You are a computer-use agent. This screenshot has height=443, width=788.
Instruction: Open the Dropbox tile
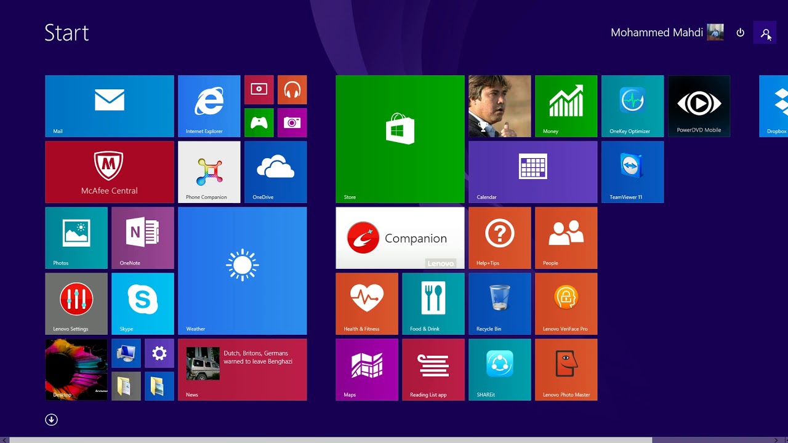(774, 106)
